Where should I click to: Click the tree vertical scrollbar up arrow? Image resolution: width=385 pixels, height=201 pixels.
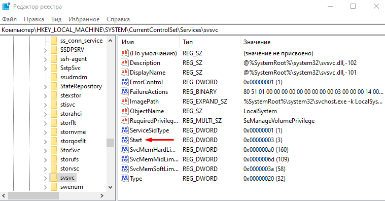(x=110, y=41)
